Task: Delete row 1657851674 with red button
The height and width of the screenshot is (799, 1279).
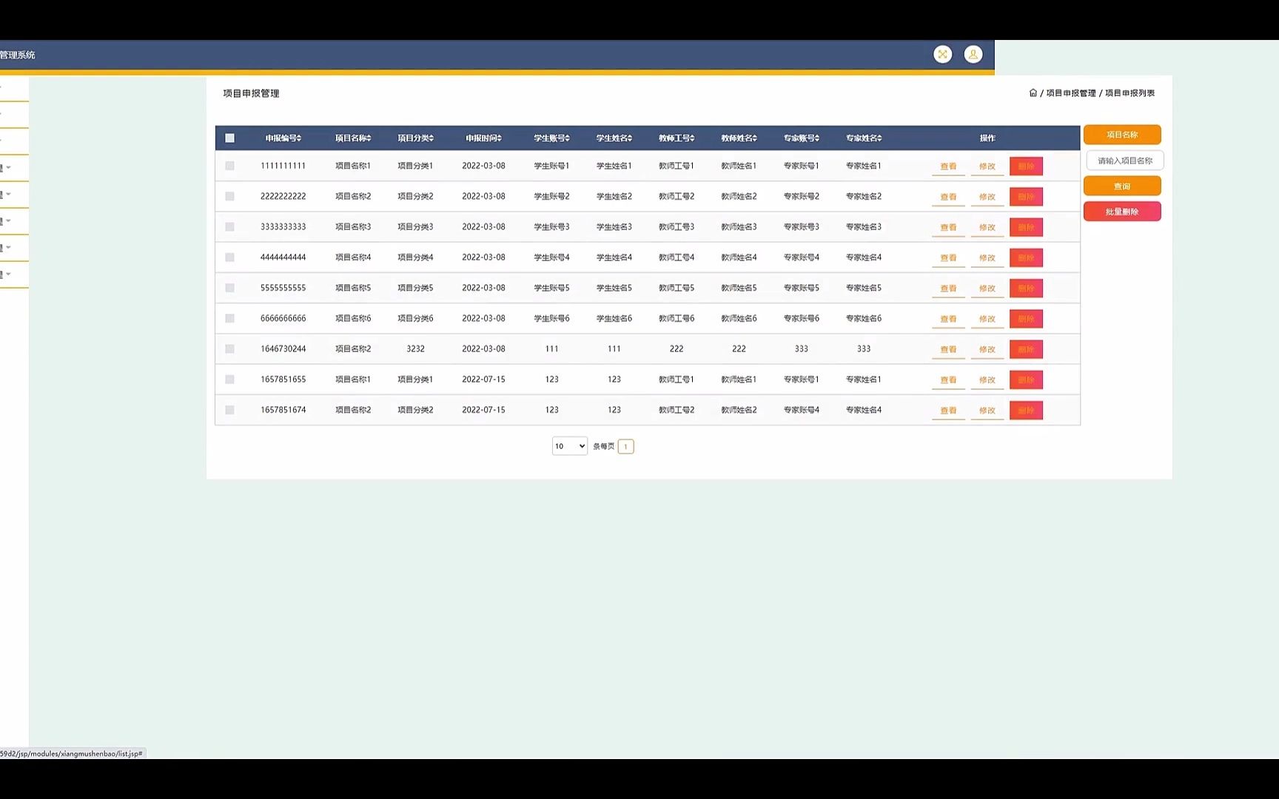Action: (x=1026, y=410)
